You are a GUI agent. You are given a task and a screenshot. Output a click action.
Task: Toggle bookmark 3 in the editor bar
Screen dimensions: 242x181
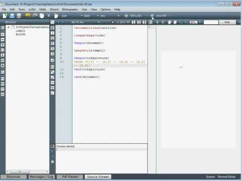point(144,22)
